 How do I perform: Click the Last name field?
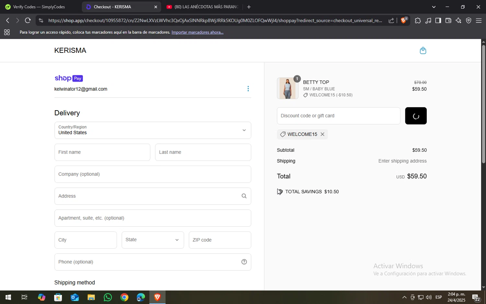[203, 152]
